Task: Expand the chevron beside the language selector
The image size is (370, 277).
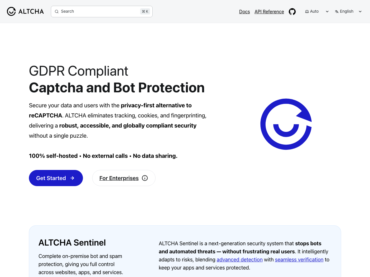Action: point(360,11)
